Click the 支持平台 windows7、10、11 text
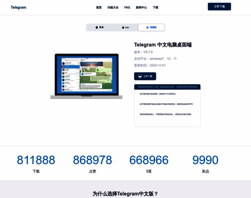Image resolution: width=251 pixels, height=198 pixels. pyautogui.click(x=155, y=59)
